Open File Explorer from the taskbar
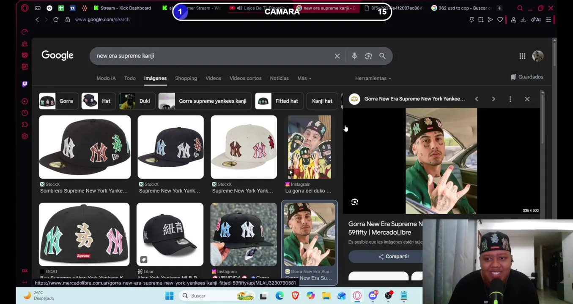573x304 pixels. point(326,296)
